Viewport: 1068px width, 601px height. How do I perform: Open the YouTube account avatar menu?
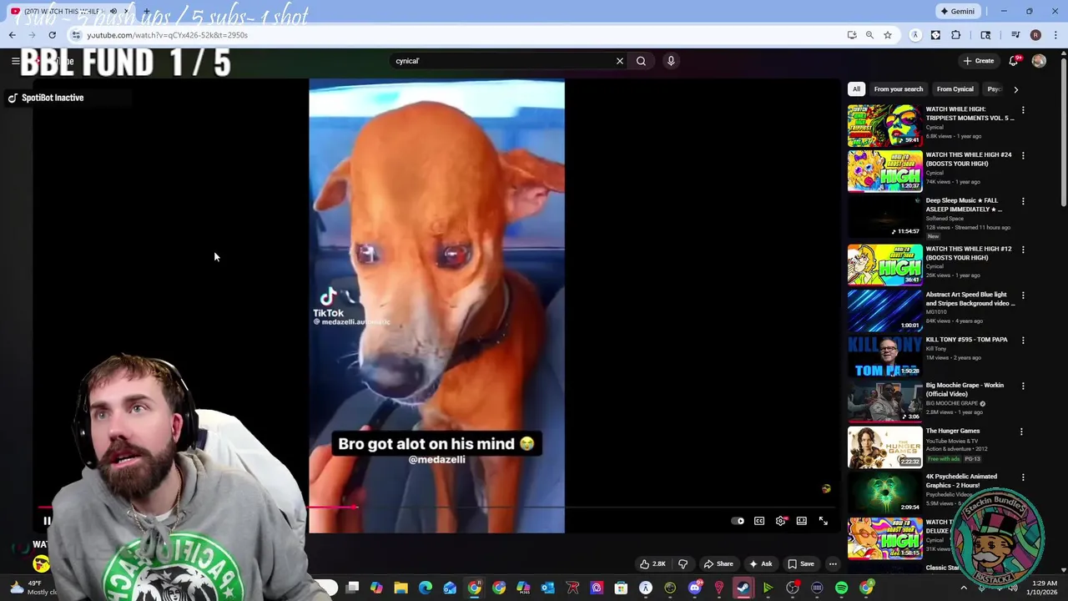tap(1039, 61)
